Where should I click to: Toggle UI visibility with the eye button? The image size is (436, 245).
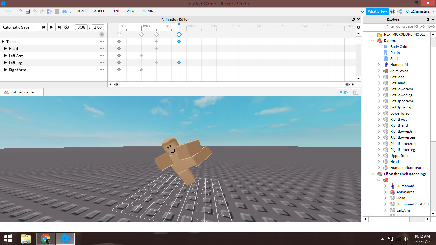click(343, 92)
